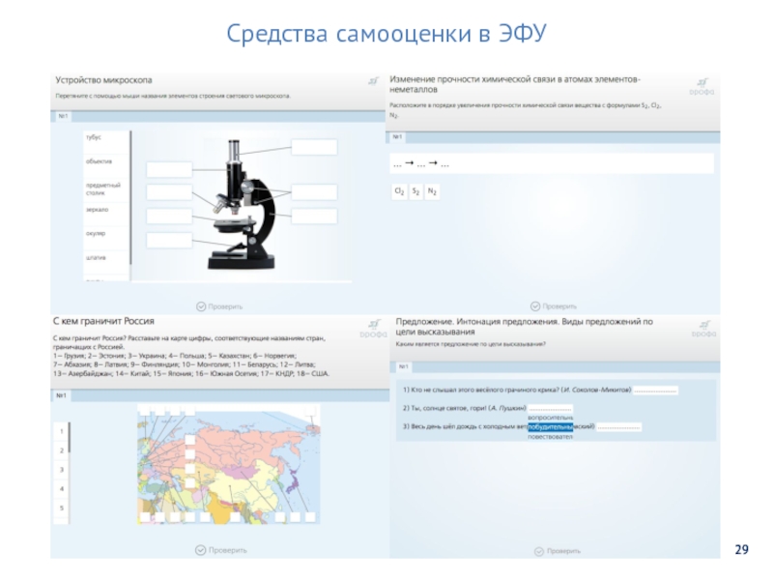Select the №1 tab in the Russia borders exercise
Image resolution: width=773 pixels, height=580 pixels.
click(x=61, y=395)
